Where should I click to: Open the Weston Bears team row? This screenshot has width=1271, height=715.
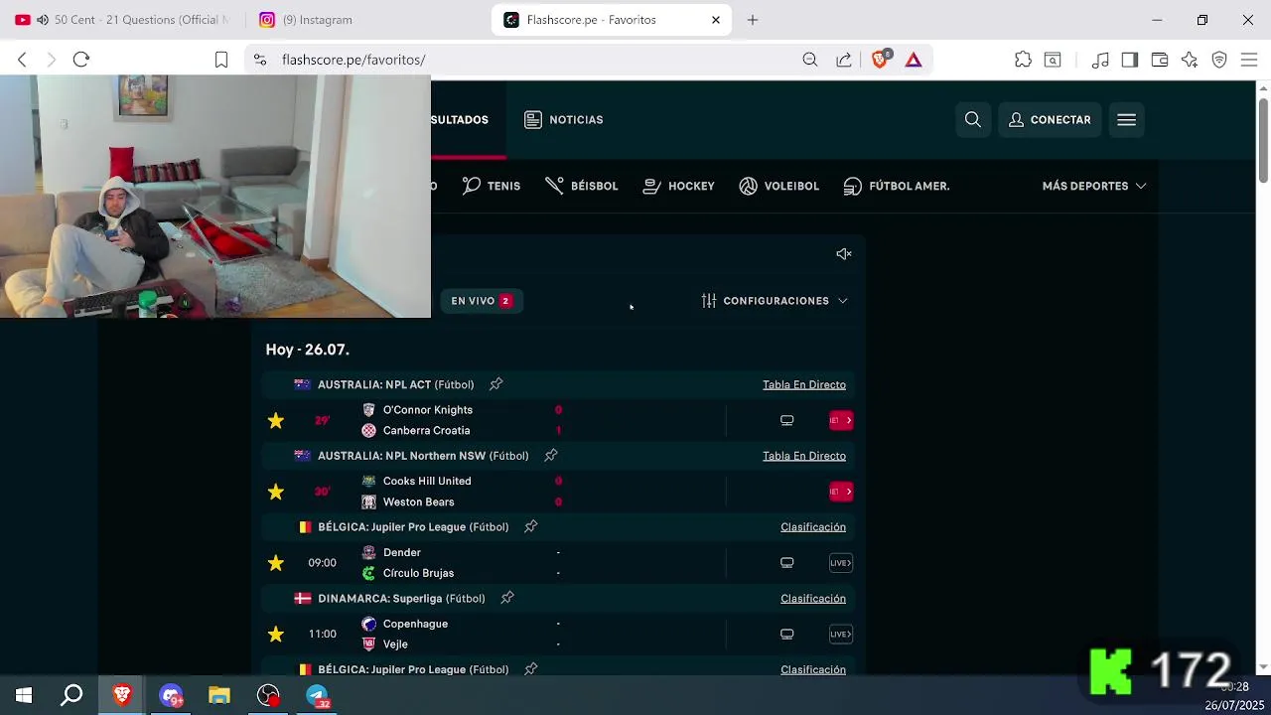[419, 502]
